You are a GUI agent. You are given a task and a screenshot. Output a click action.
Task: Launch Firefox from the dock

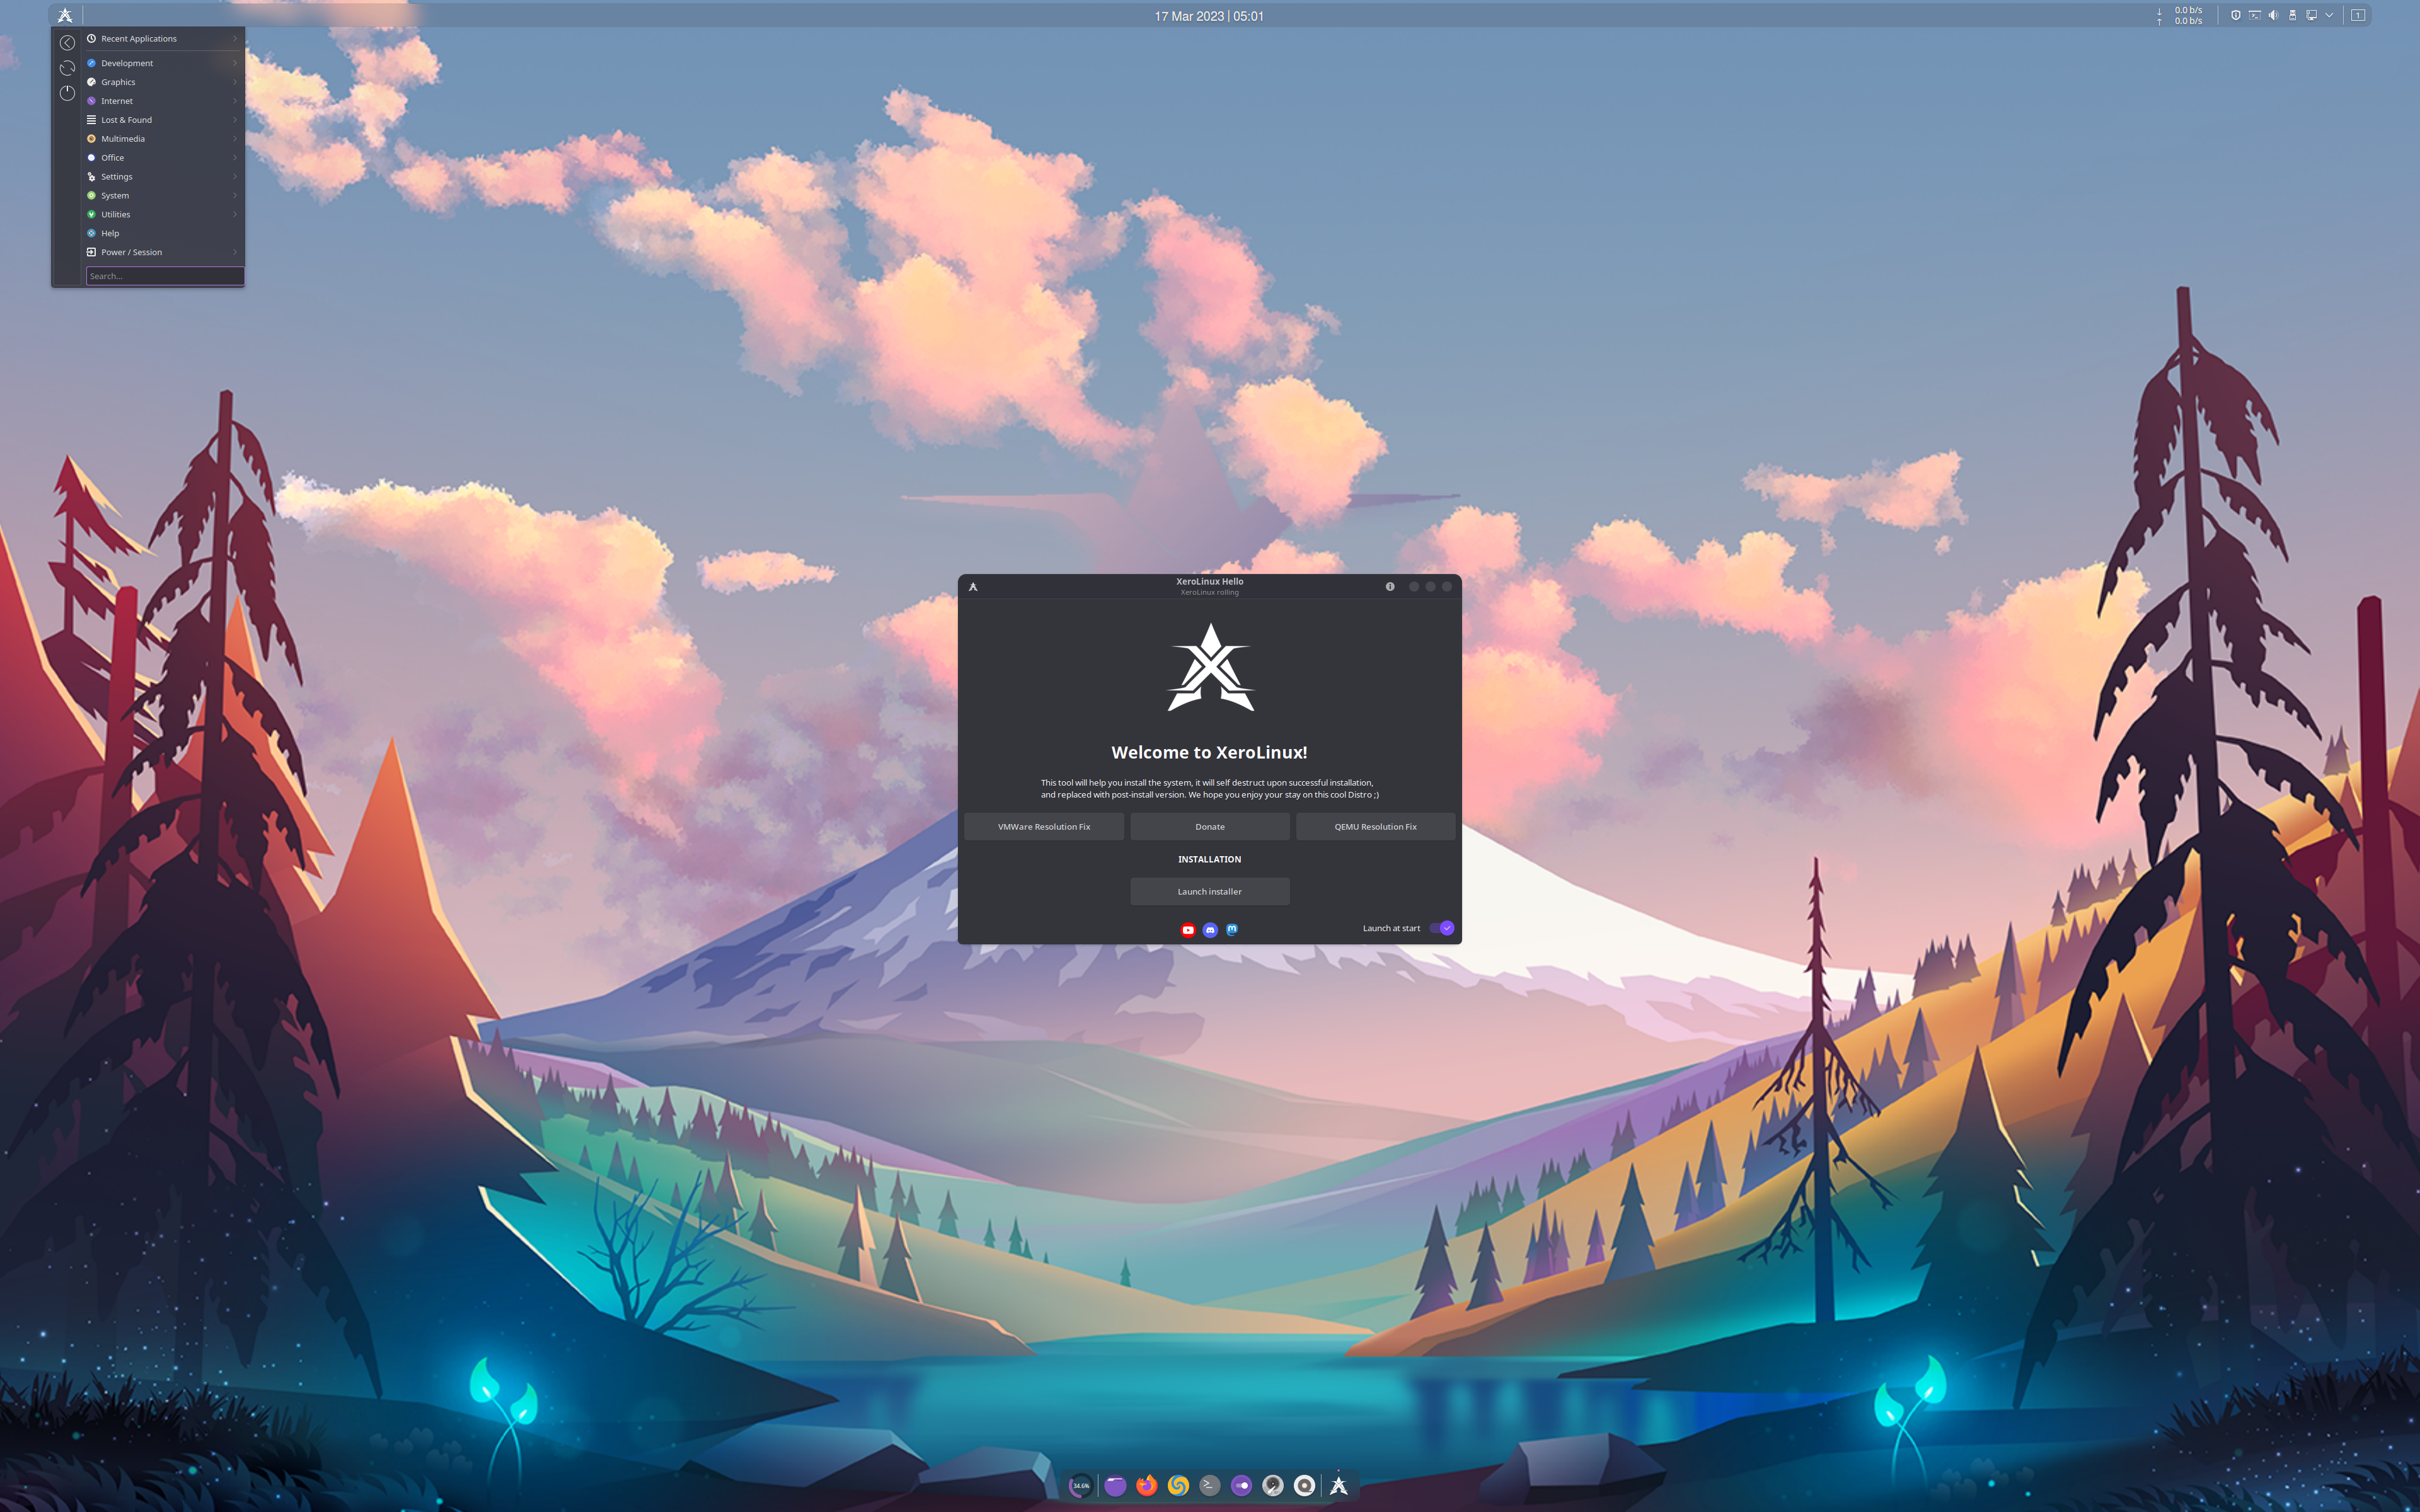tap(1146, 1485)
